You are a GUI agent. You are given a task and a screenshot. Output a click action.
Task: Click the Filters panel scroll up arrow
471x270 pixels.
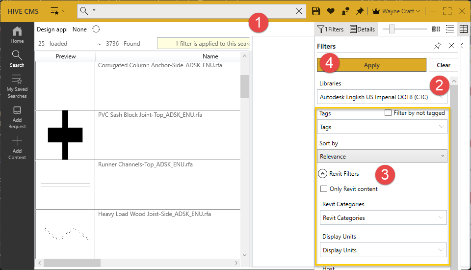tap(454, 81)
